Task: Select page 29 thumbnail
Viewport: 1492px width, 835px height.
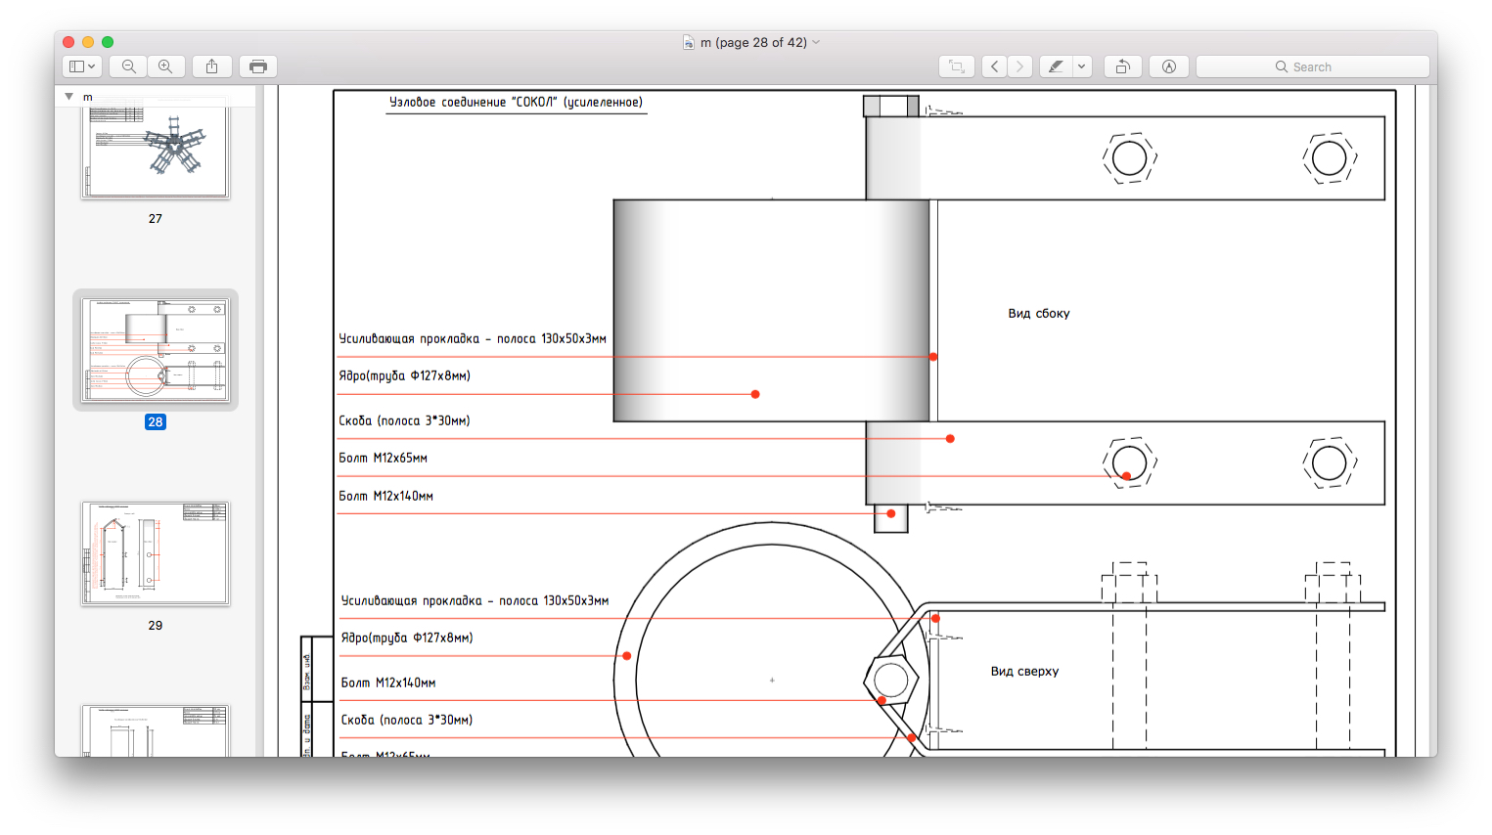Action: pos(156,553)
